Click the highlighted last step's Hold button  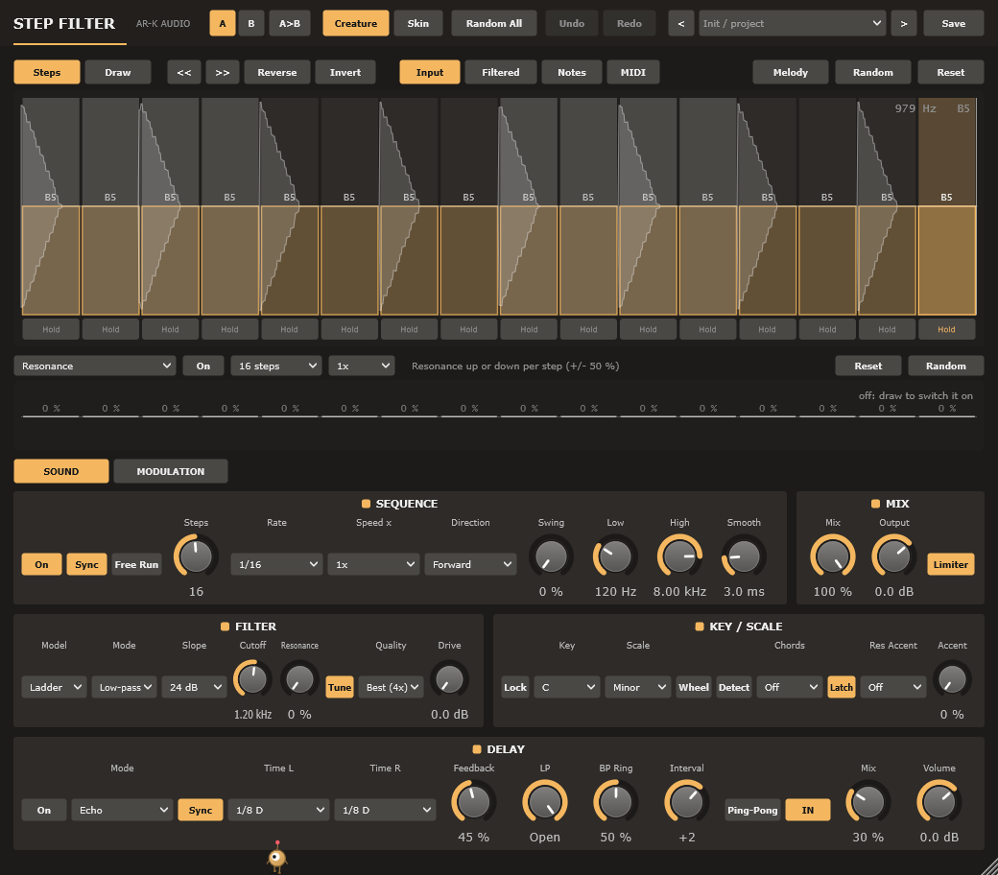pos(946,330)
